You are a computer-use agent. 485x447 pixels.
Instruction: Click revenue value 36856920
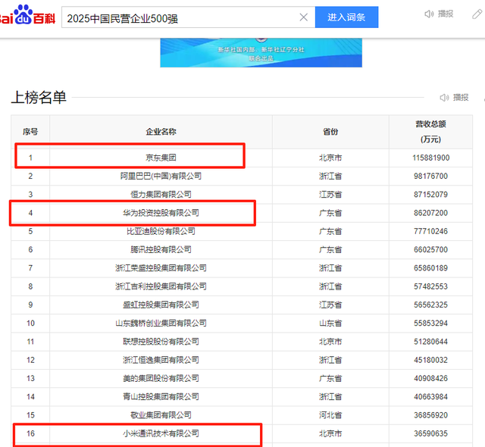(x=430, y=415)
